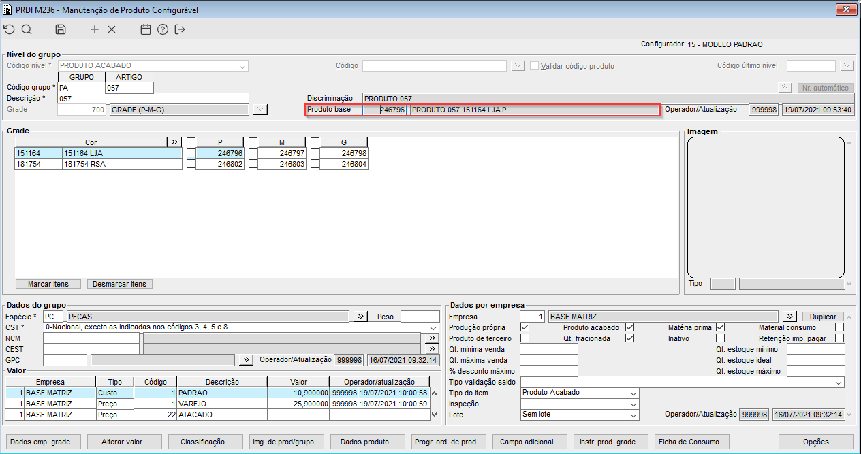
Task: Click the Opções button
Action: (x=815, y=442)
